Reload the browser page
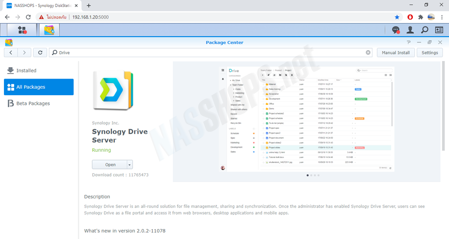Image resolution: width=449 pixels, height=239 pixels. 28,17
